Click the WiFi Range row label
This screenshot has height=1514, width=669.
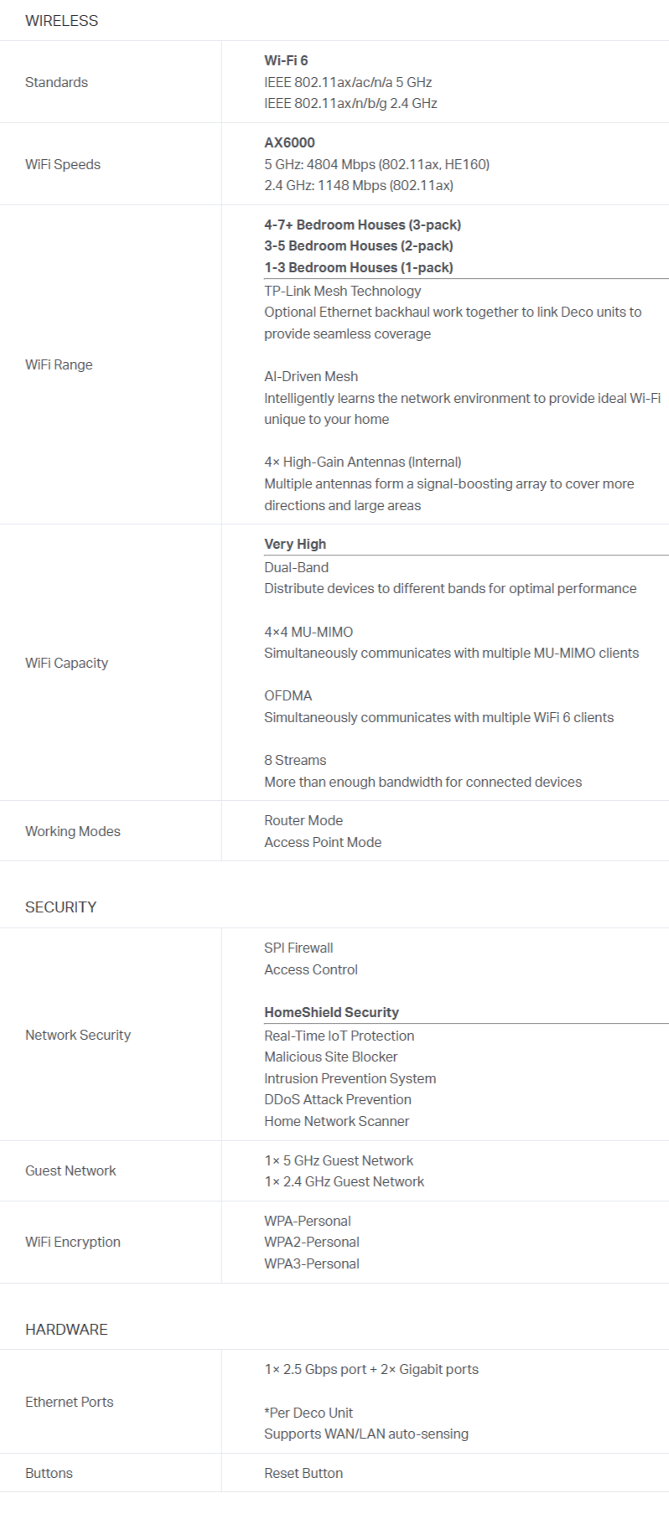pos(59,364)
